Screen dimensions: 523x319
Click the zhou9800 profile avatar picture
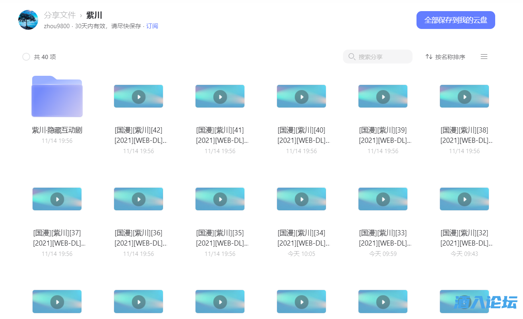[28, 19]
